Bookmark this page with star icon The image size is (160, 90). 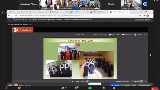point(140,15)
